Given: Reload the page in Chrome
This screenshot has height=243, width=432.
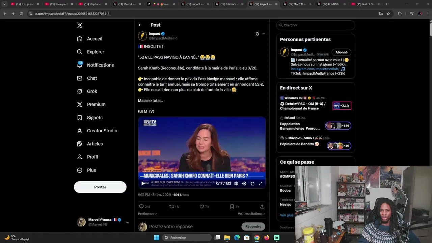Looking at the screenshot, I should (x=21, y=13).
